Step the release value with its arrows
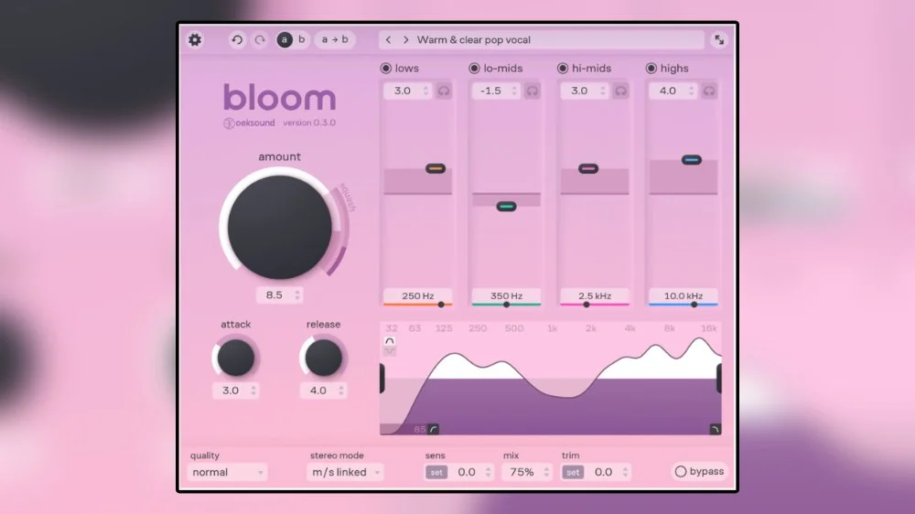 click(x=341, y=391)
